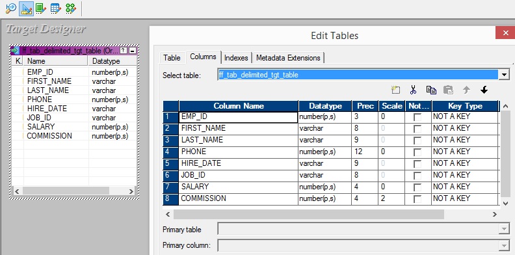This screenshot has width=515, height=255.
Task: Select the Target Designer toolbar icon
Action: pos(26,8)
